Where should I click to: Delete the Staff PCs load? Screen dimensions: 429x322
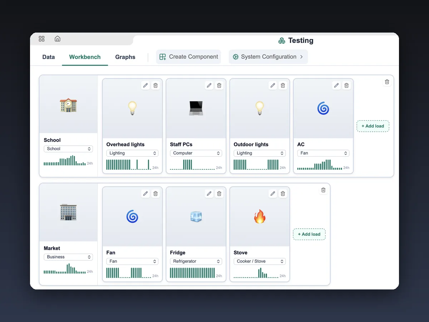(x=219, y=86)
